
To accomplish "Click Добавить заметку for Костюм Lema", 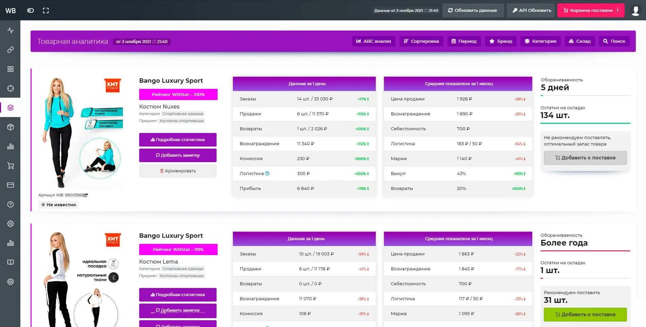I will (x=178, y=310).
